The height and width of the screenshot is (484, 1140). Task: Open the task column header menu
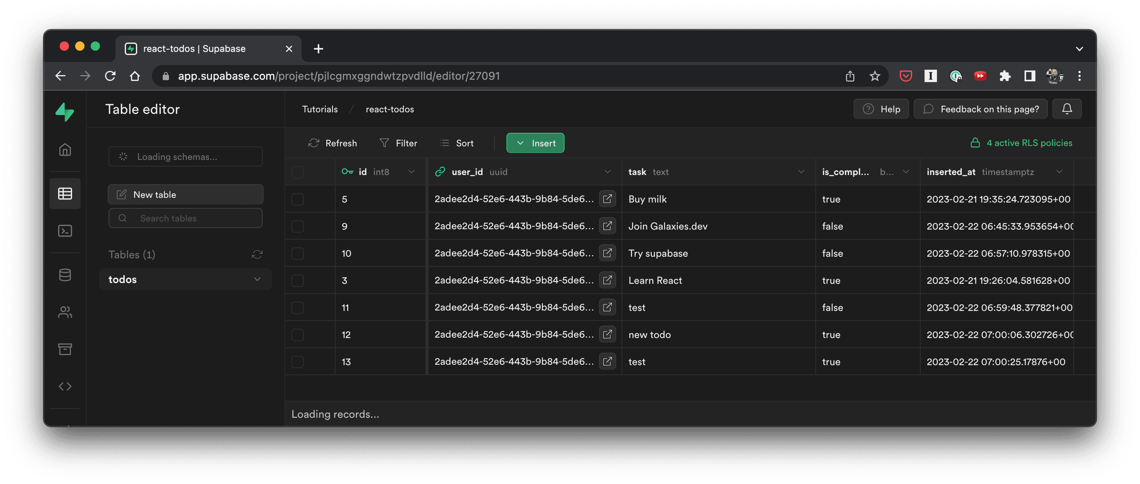pyautogui.click(x=801, y=172)
